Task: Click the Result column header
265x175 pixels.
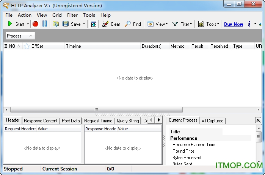Action: [x=199, y=46]
